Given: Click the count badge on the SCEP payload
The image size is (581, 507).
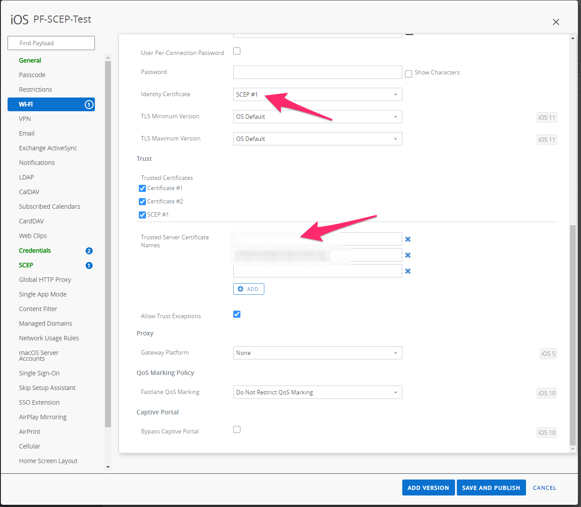Looking at the screenshot, I should pos(89,265).
